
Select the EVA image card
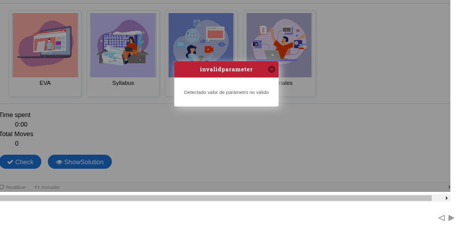tap(45, 54)
